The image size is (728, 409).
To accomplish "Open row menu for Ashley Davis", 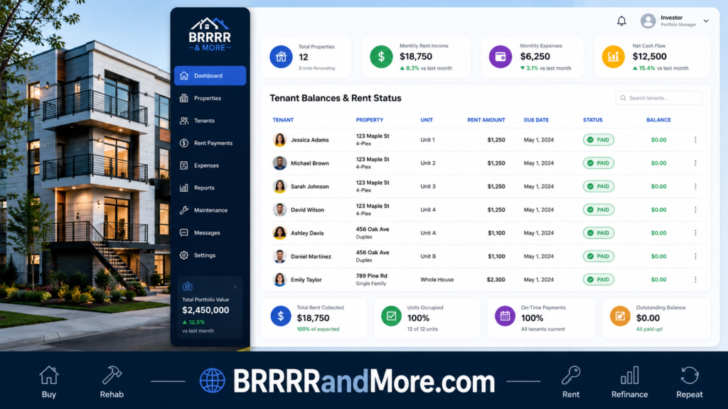I will coord(695,233).
